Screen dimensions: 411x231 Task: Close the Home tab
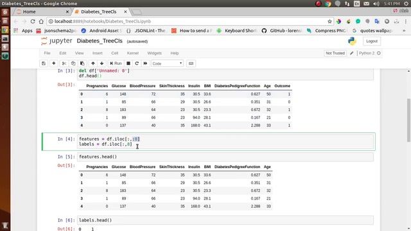tap(67, 12)
